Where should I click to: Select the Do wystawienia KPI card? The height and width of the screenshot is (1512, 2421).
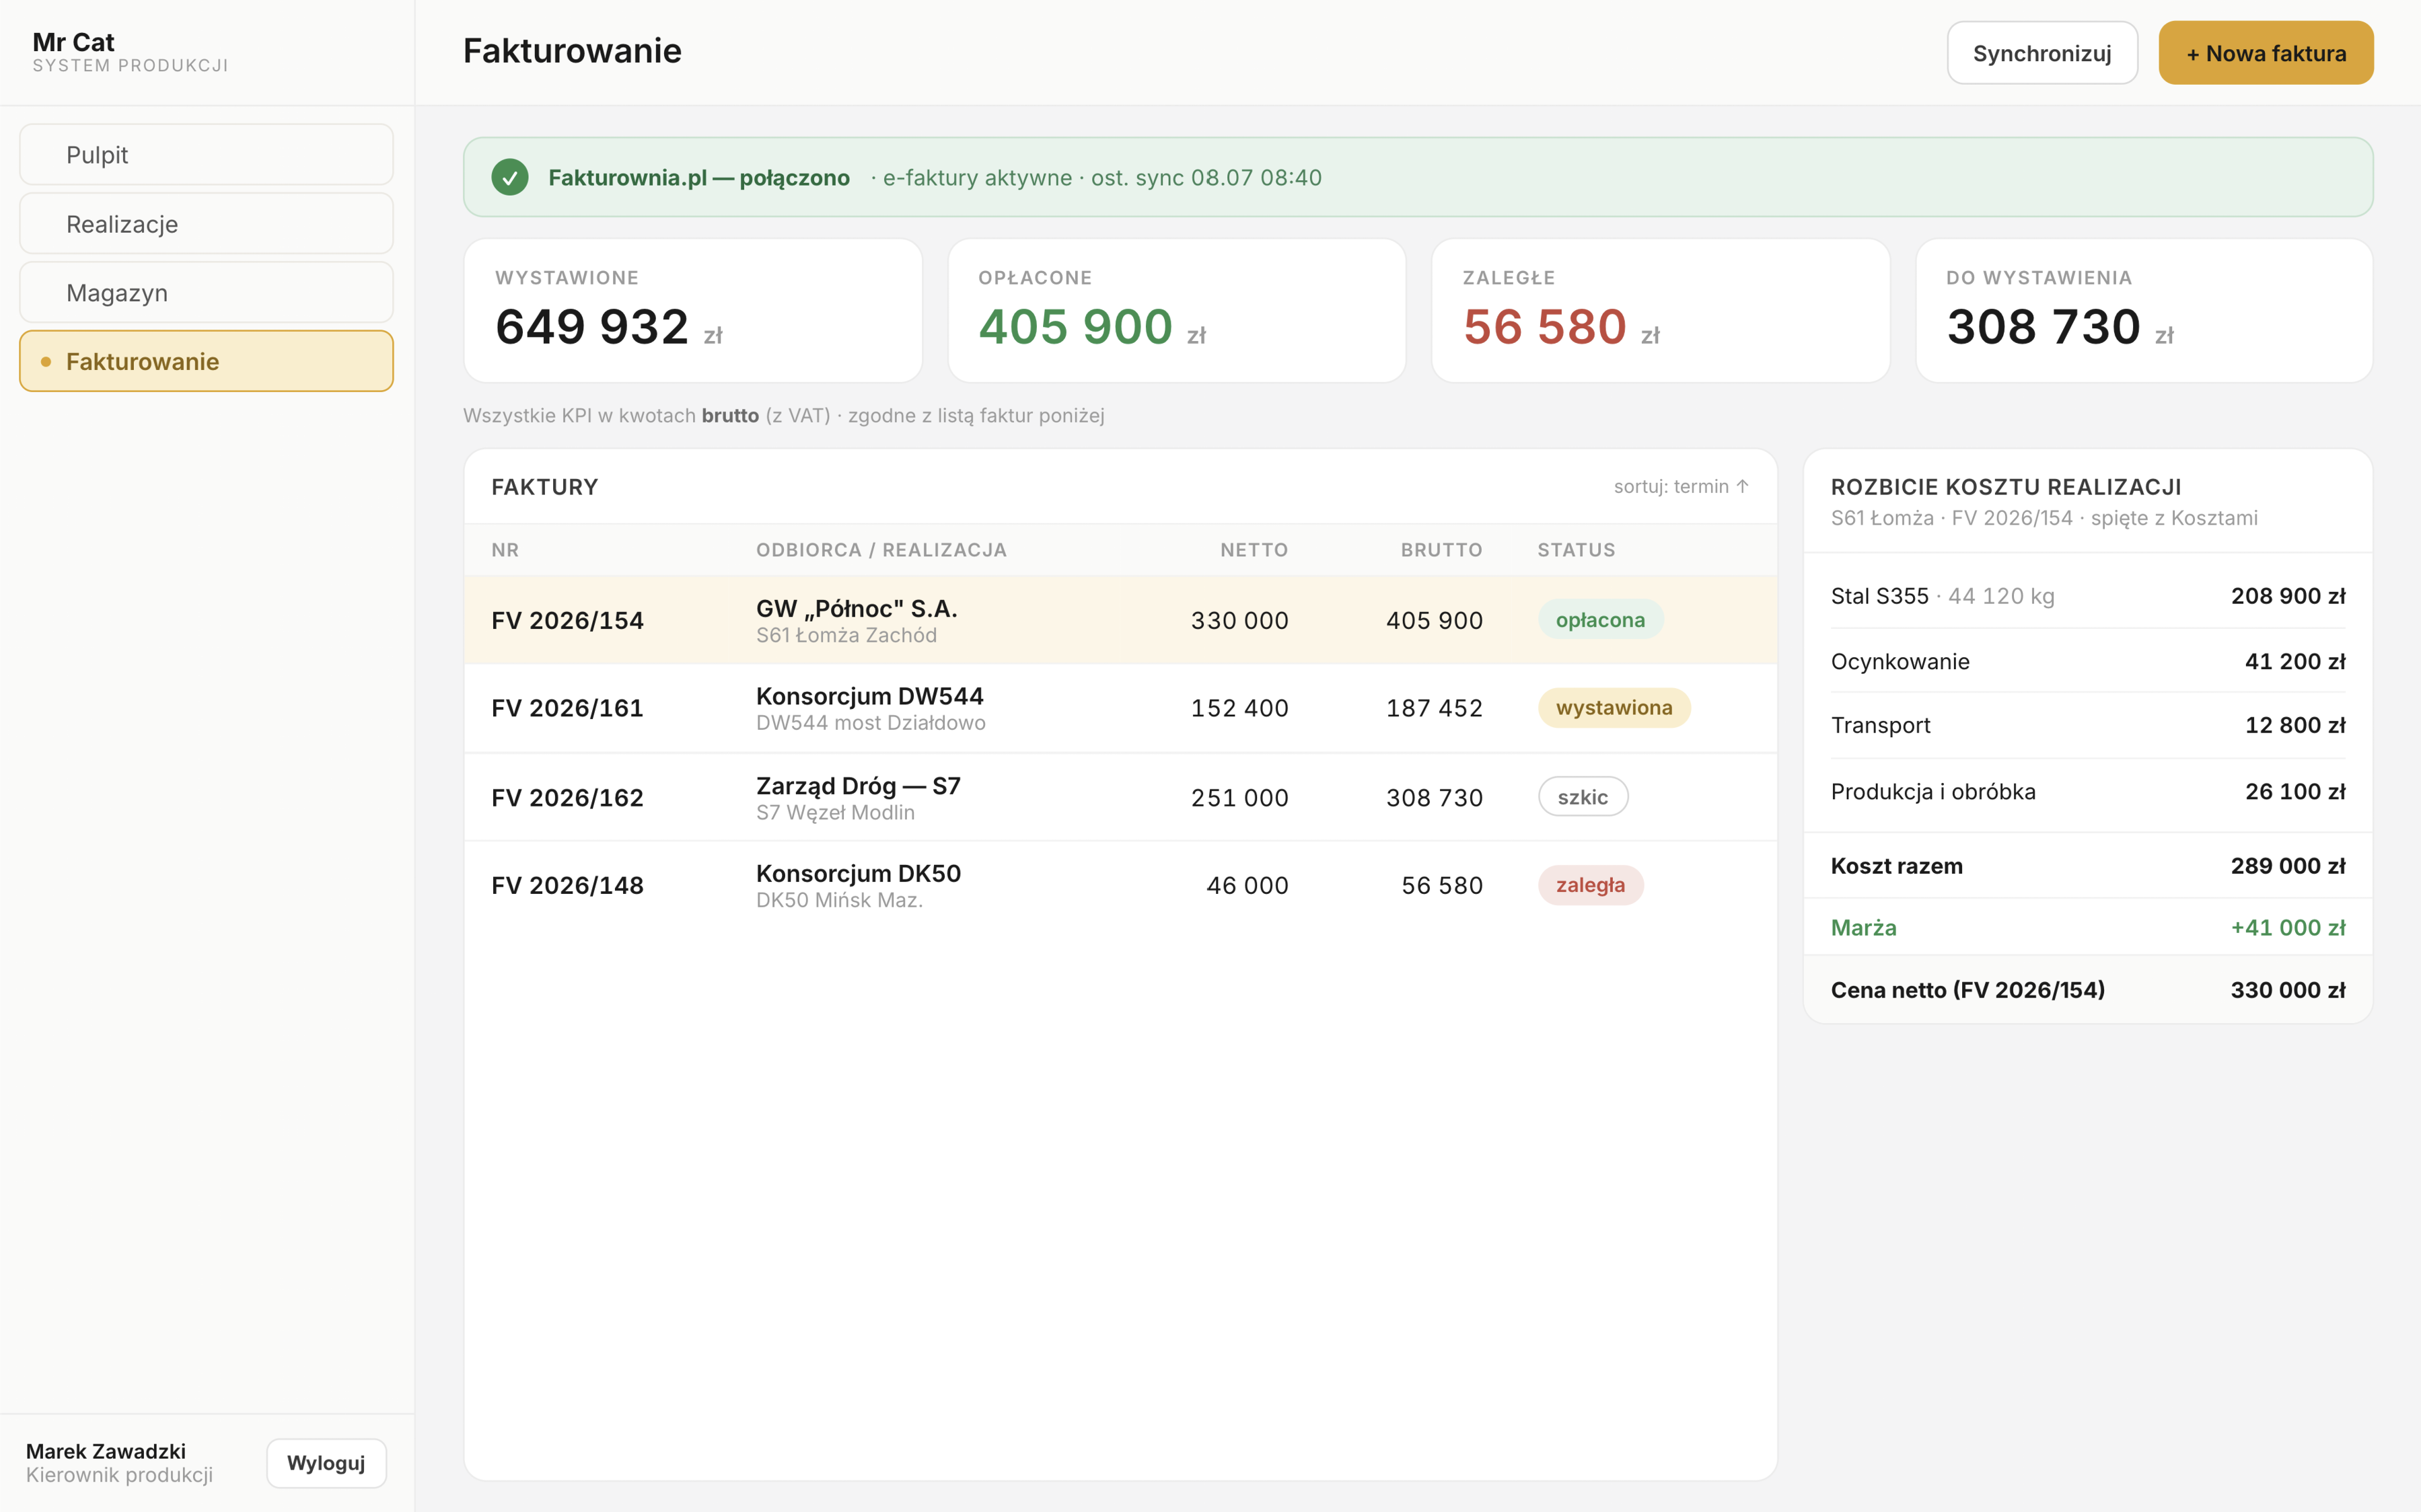(2144, 310)
